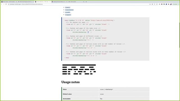Image resolution: width=180 pixels, height=101 pixels.
Task: Open the <text> element link
Action: click(x=67, y=7)
